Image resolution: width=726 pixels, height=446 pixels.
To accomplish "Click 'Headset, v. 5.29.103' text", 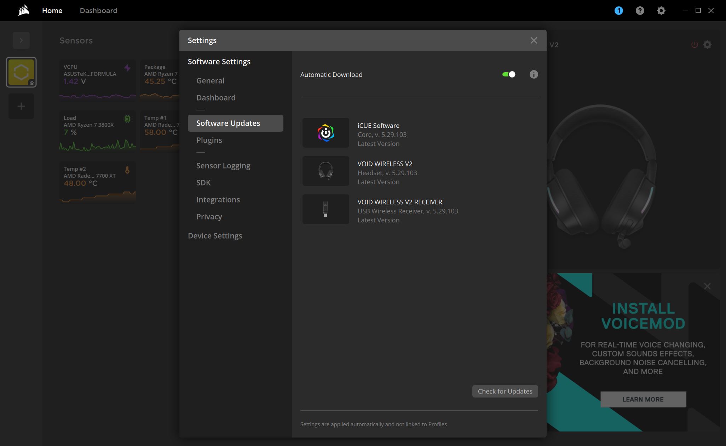I will click(387, 173).
